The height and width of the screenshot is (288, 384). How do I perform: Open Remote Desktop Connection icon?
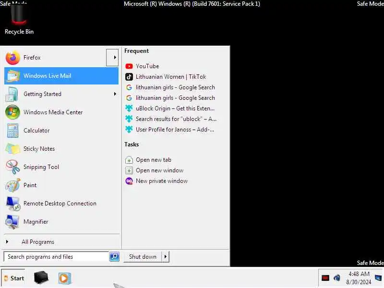[x=13, y=204]
